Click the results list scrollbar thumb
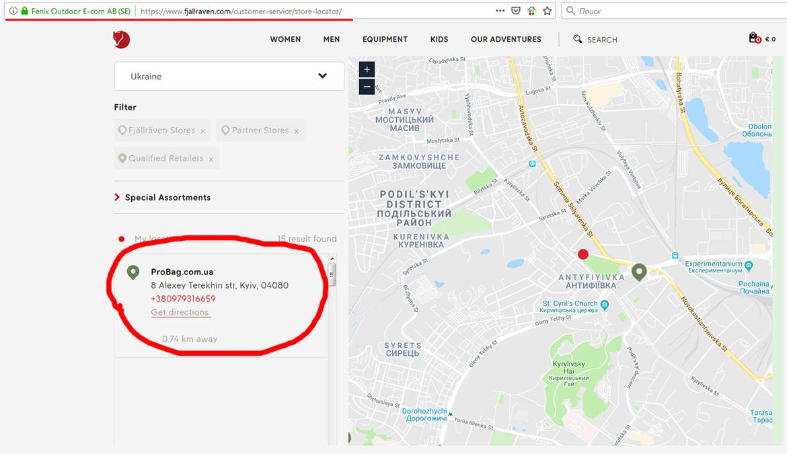Image resolution: width=787 pixels, height=454 pixels. click(332, 275)
